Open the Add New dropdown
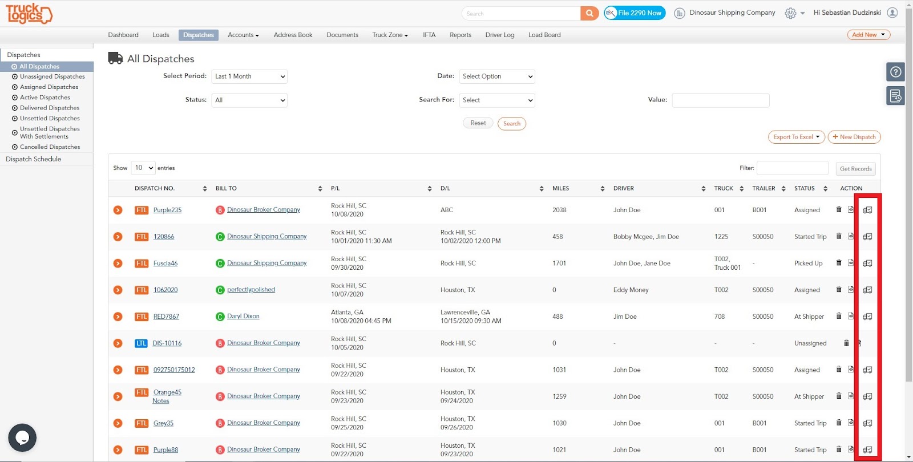This screenshot has height=462, width=913. [x=868, y=35]
